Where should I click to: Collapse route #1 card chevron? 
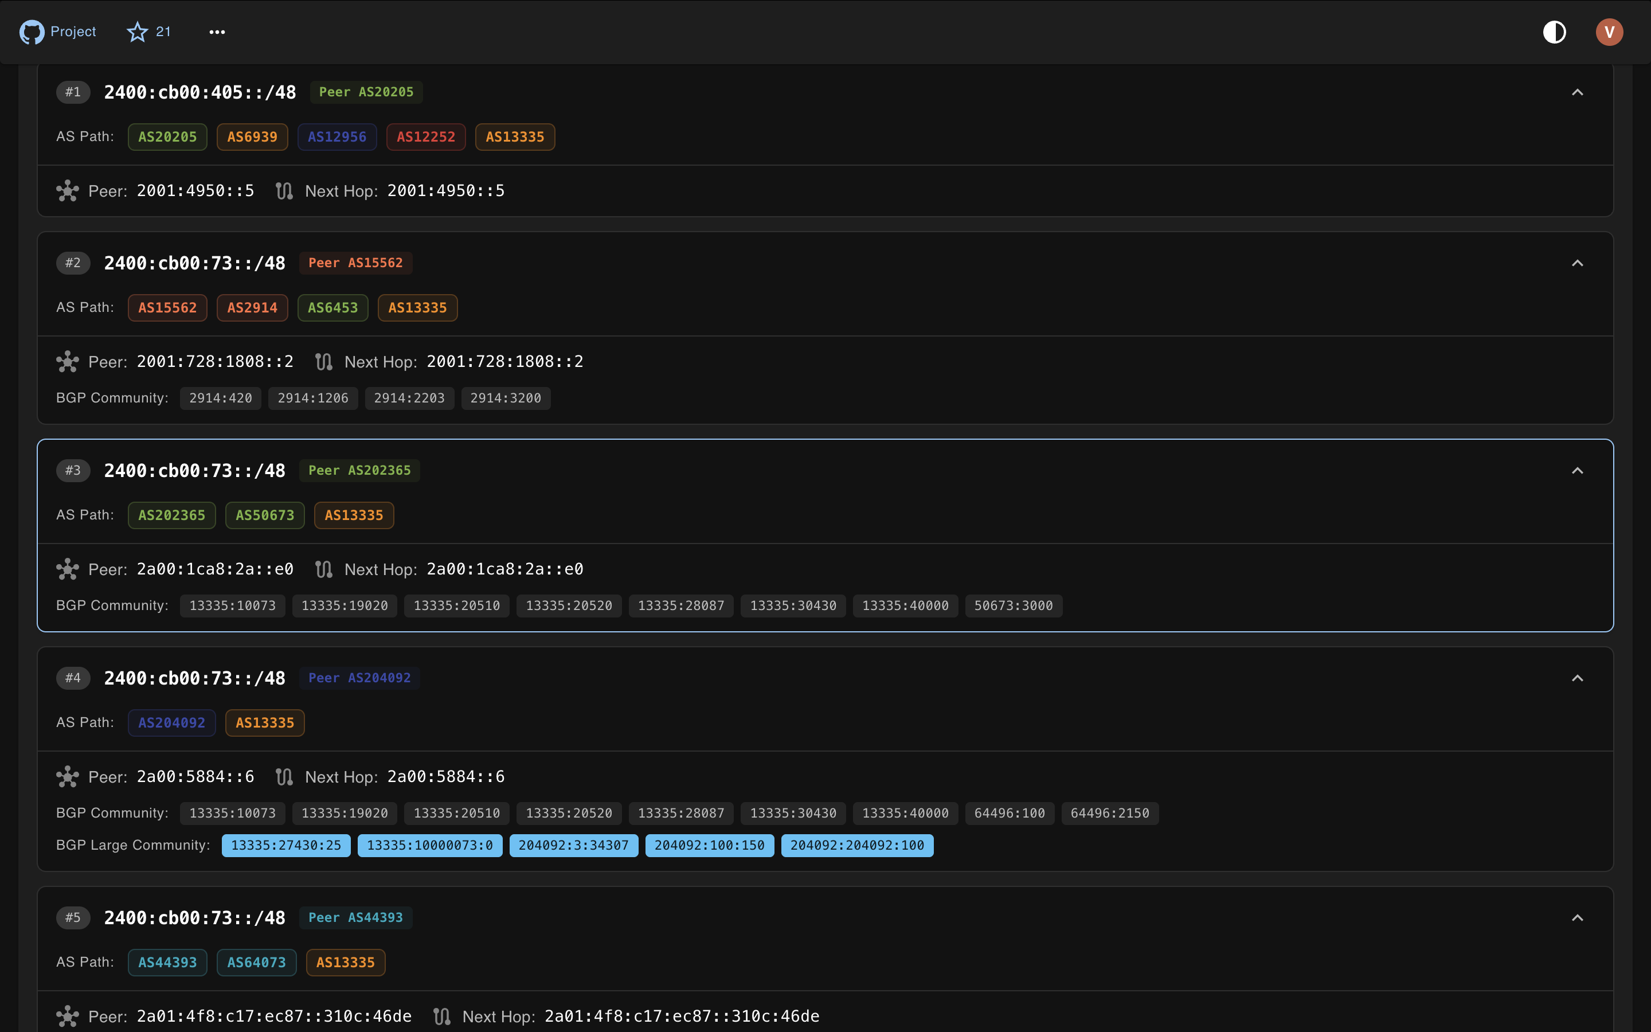click(1577, 92)
